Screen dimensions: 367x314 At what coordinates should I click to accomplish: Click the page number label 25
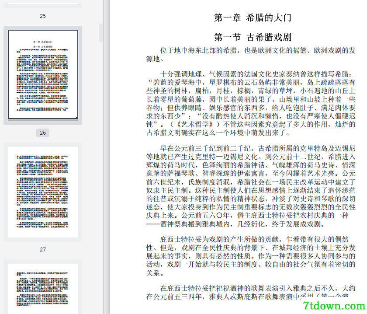point(43,16)
